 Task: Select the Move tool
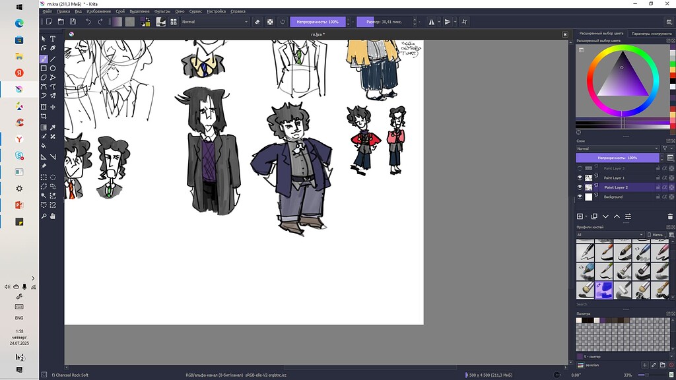coord(53,107)
